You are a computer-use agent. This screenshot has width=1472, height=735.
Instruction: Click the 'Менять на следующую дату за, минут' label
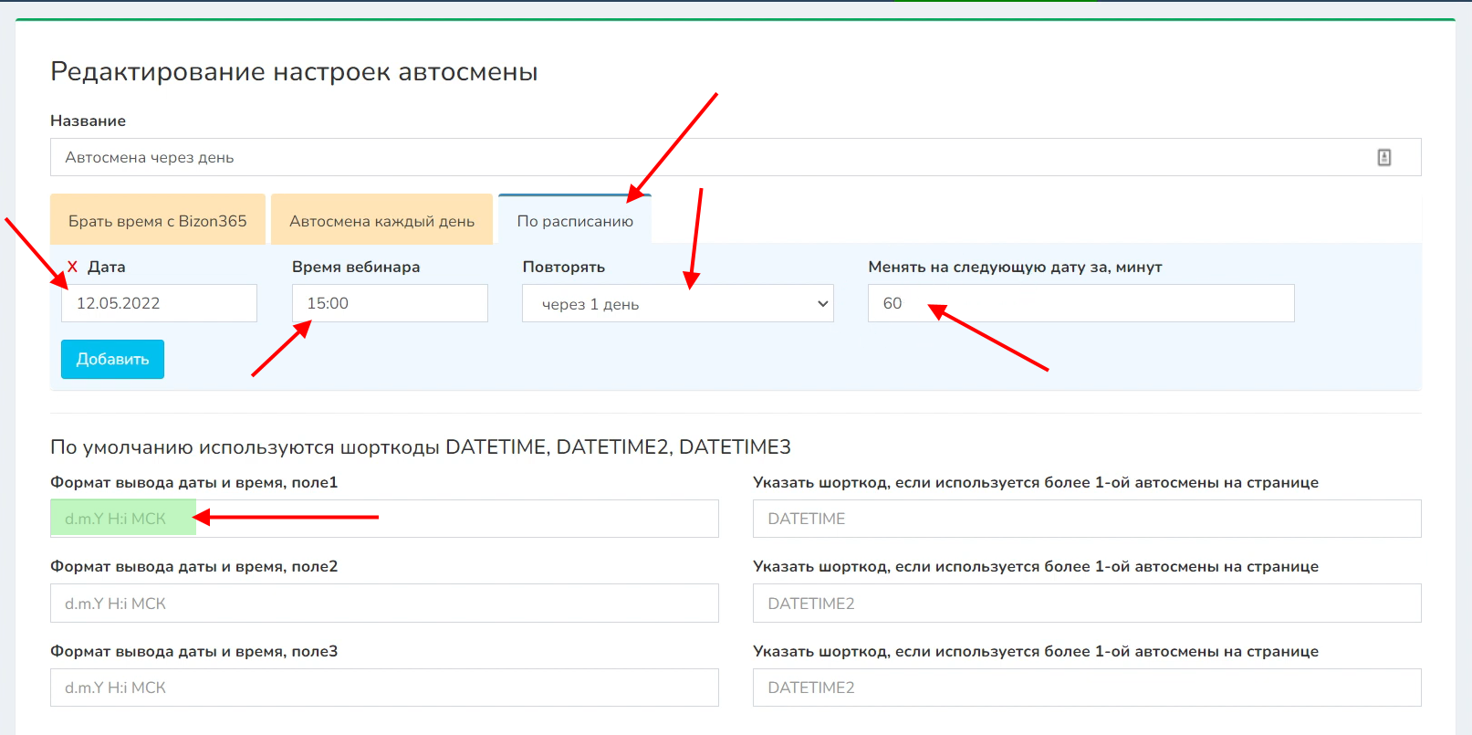coord(1015,267)
